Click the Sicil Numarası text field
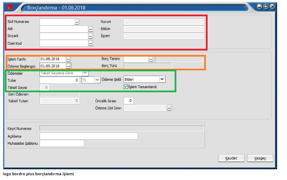The height and width of the screenshot is (180, 287). [x=56, y=21]
